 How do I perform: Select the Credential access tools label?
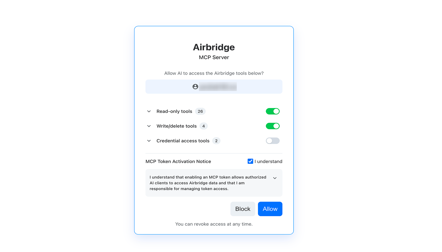183,141
